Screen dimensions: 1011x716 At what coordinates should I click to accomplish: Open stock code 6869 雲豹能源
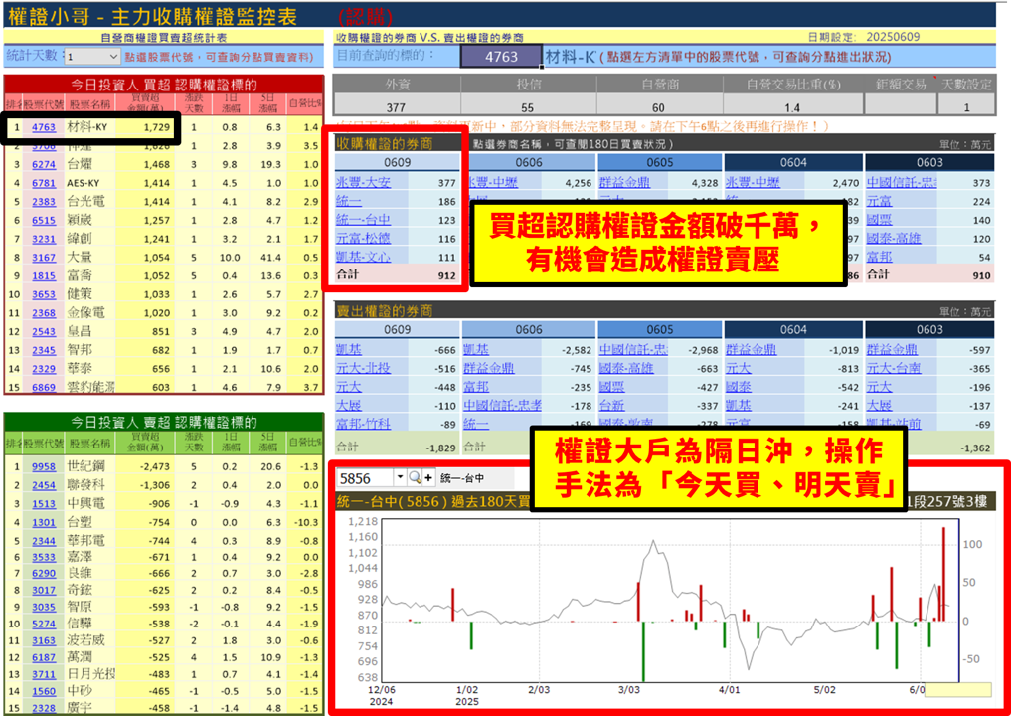(x=44, y=387)
